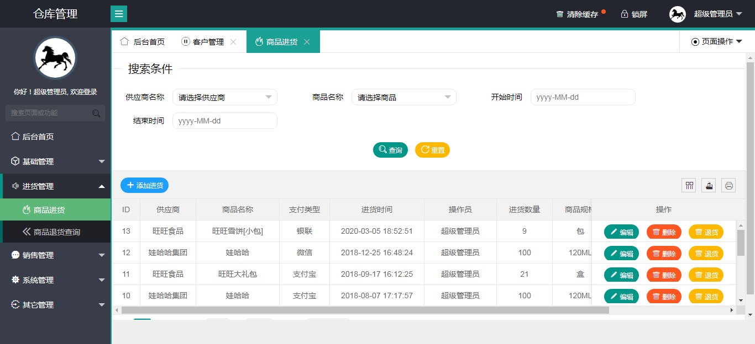Click the clear cache trash icon

(x=560, y=14)
